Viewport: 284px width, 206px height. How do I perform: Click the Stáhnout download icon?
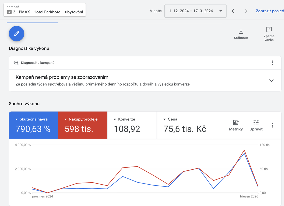[x=241, y=32]
